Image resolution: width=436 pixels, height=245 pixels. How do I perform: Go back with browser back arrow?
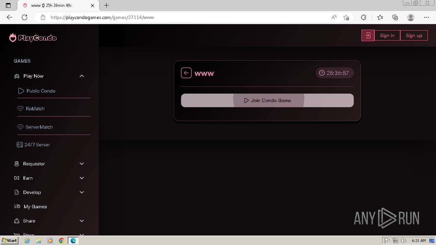(x=10, y=17)
